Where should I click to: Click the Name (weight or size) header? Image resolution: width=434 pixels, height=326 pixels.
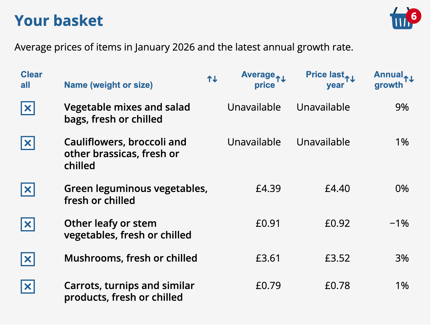coord(108,85)
